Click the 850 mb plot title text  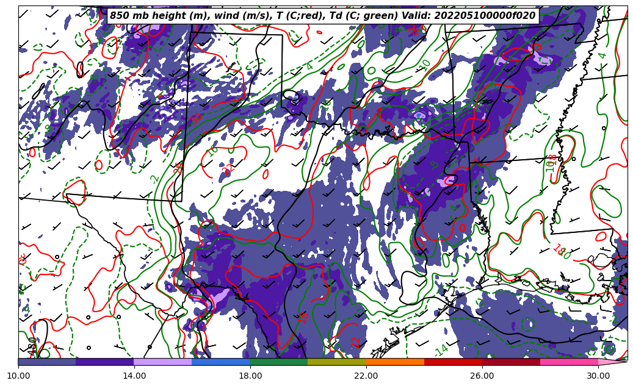click(322, 16)
